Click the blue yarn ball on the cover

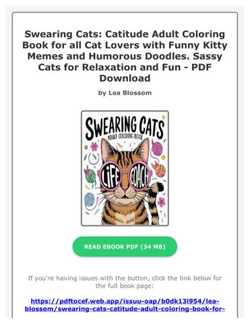90,199
